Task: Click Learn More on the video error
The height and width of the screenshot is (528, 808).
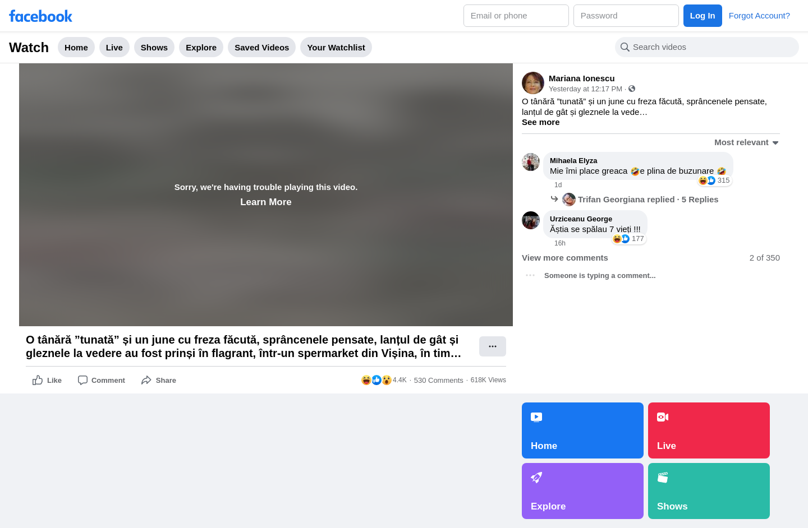Action: [266, 202]
